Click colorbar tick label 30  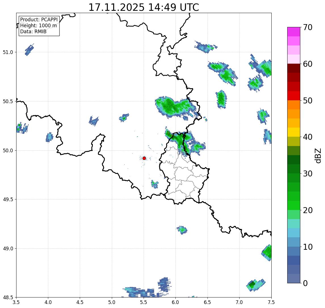pyautogui.click(x=308, y=174)
